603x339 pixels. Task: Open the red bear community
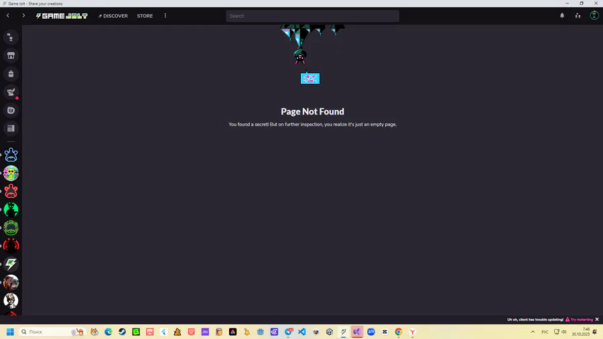tap(11, 191)
